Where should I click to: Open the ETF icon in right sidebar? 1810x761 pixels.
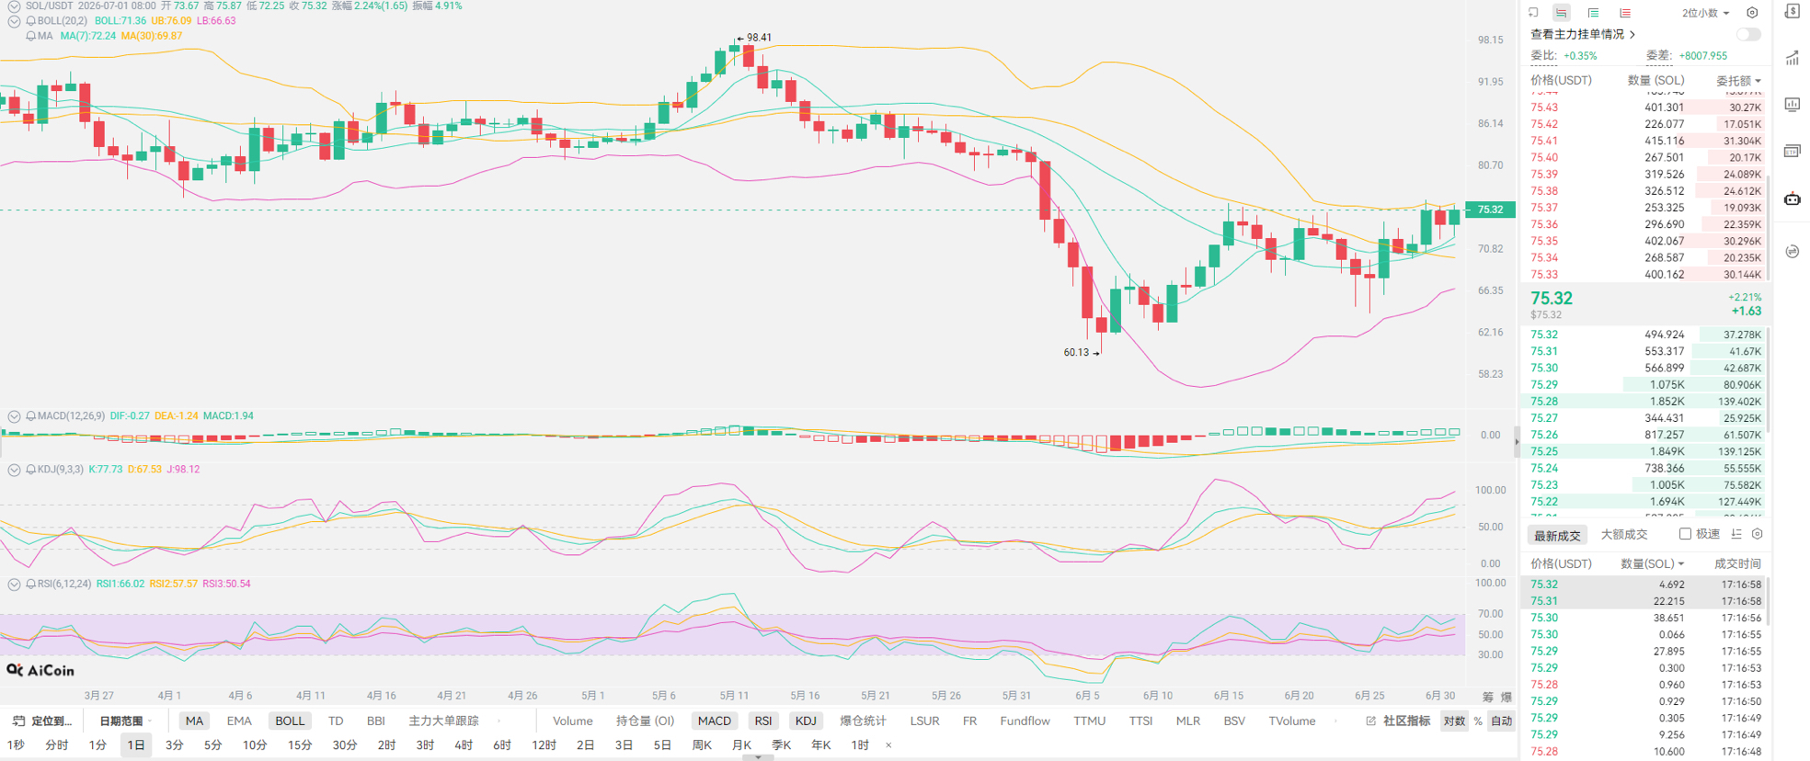(1793, 151)
